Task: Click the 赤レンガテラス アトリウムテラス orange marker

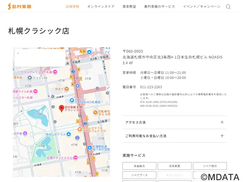Action: tap(80, 129)
